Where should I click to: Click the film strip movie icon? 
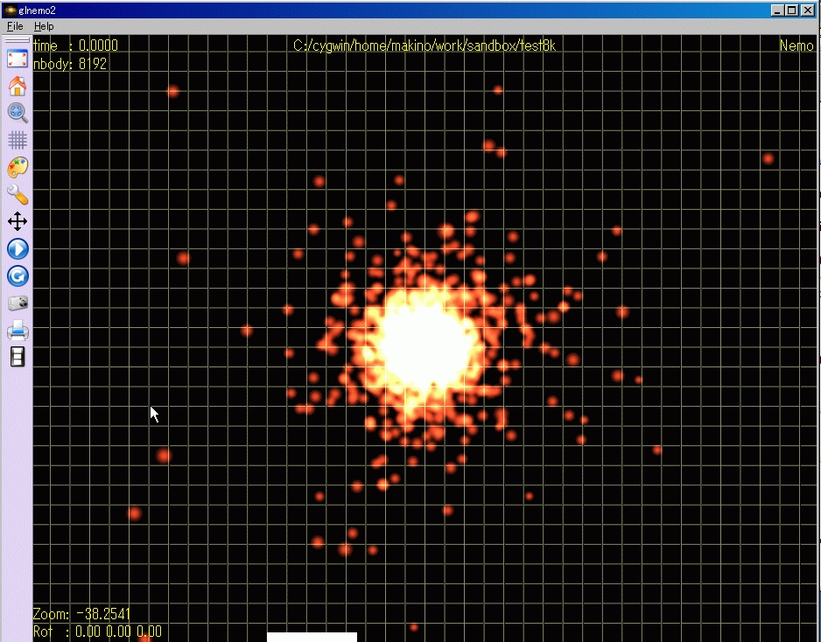18,357
